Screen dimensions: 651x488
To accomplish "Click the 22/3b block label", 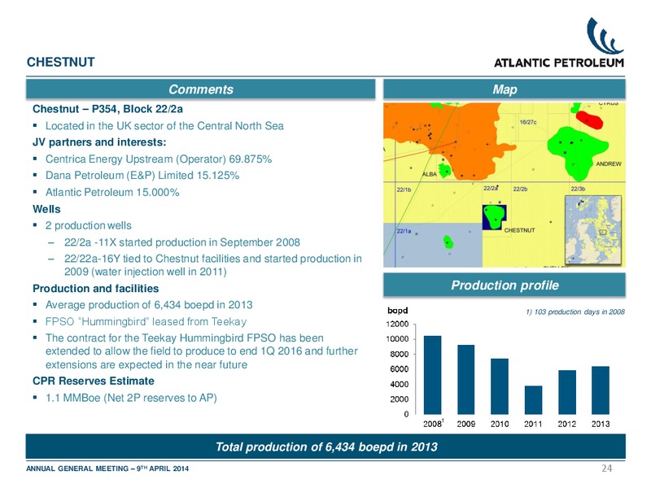I will coord(578,189).
